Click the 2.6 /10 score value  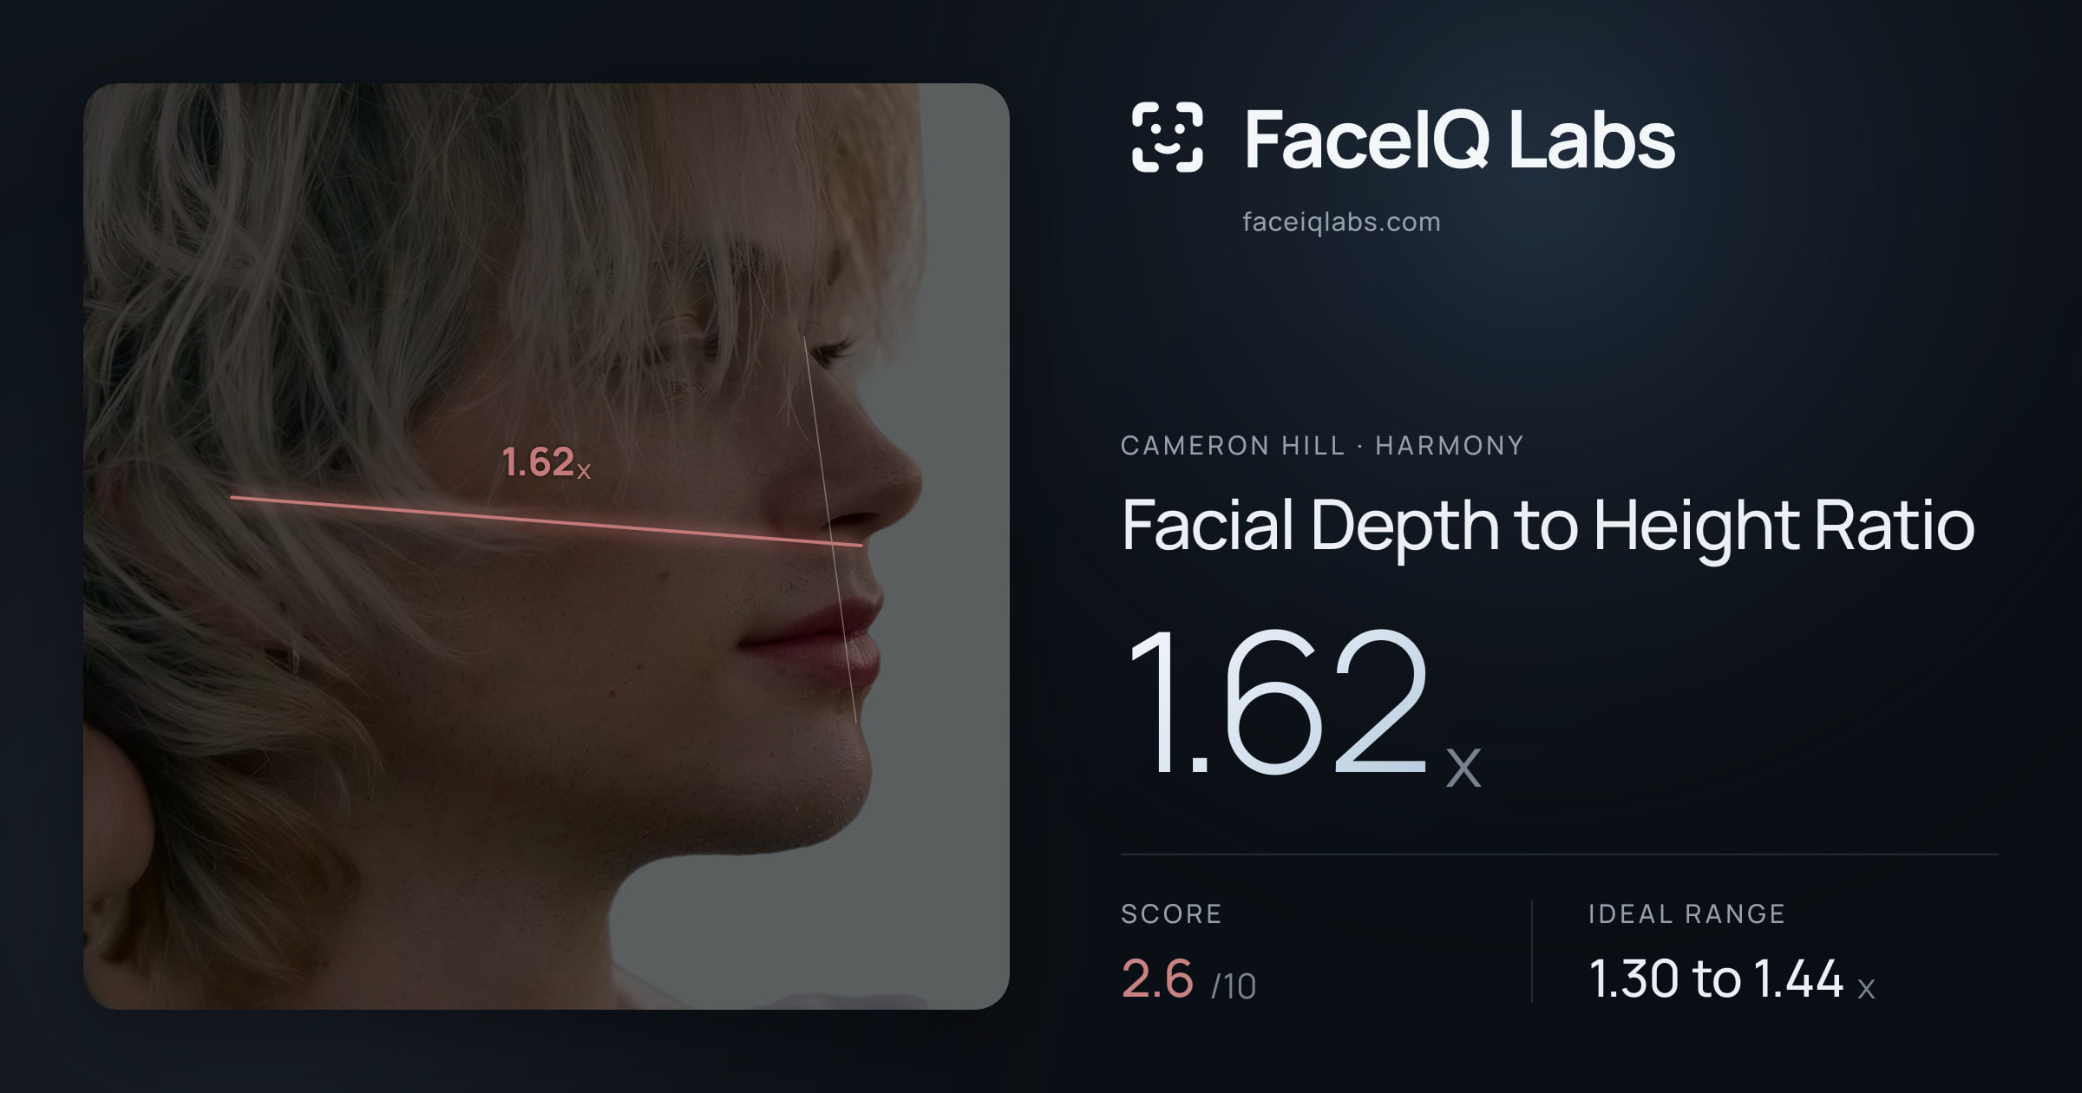tap(1188, 979)
